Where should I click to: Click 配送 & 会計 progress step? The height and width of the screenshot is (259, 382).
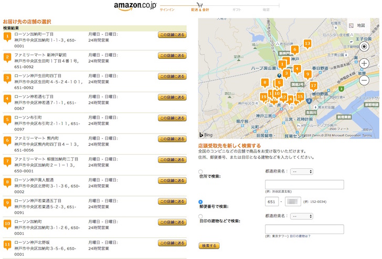(x=200, y=10)
